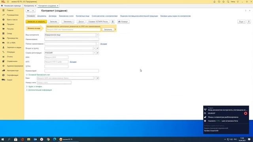This screenshot has width=253, height=142.
Task: Open the Полное наименование ellipsis button
Action: 97,44
